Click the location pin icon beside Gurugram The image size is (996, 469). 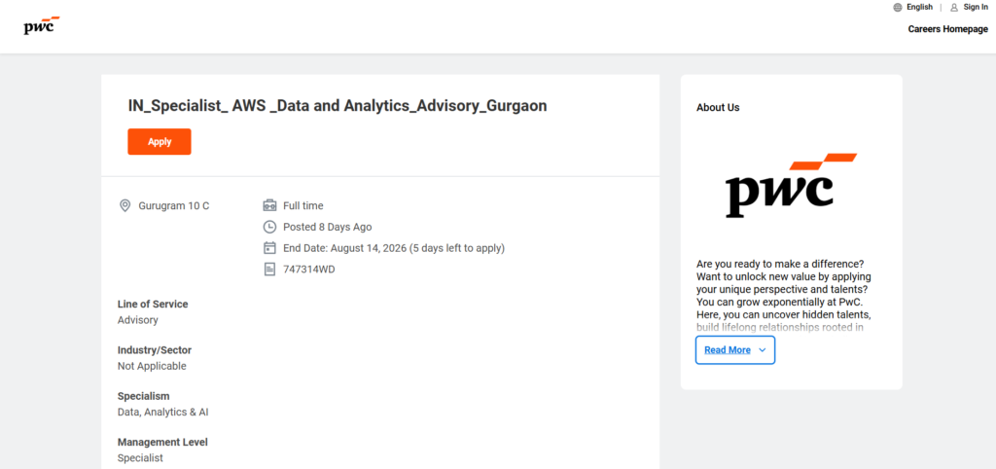coord(125,205)
